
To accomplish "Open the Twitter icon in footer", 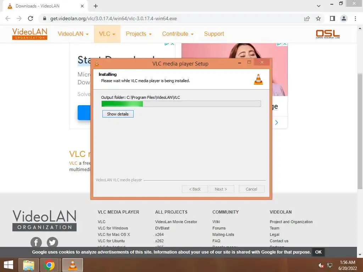I will [52, 242].
